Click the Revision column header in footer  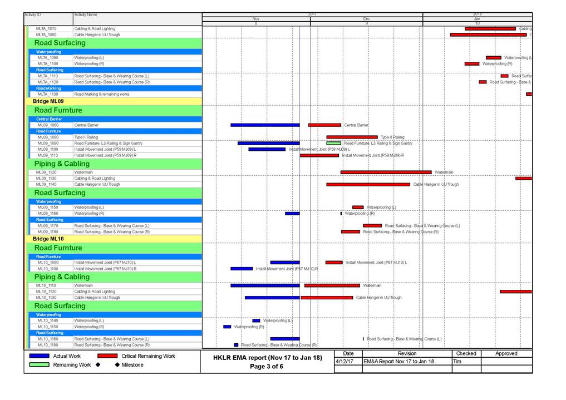tap(407, 353)
